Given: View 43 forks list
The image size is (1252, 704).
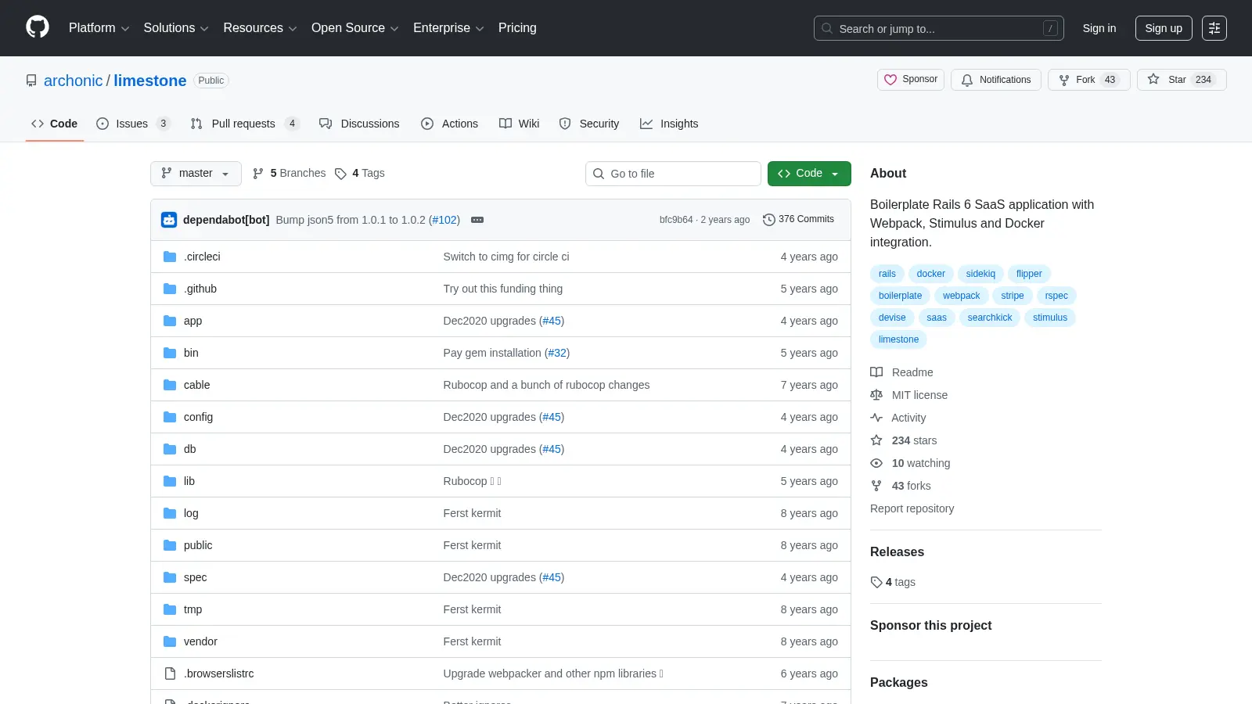Looking at the screenshot, I should coord(901,486).
